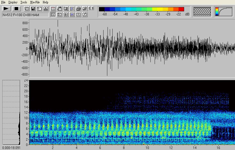Click the printer icon

pyautogui.click(x=78, y=9)
